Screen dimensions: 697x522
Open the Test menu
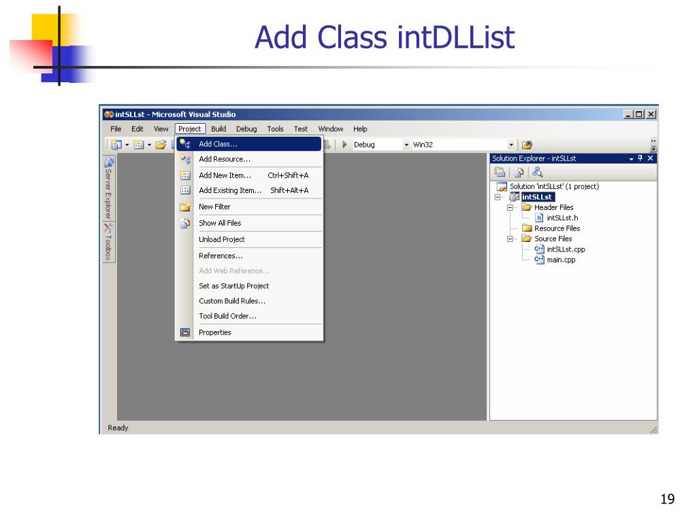click(x=300, y=128)
